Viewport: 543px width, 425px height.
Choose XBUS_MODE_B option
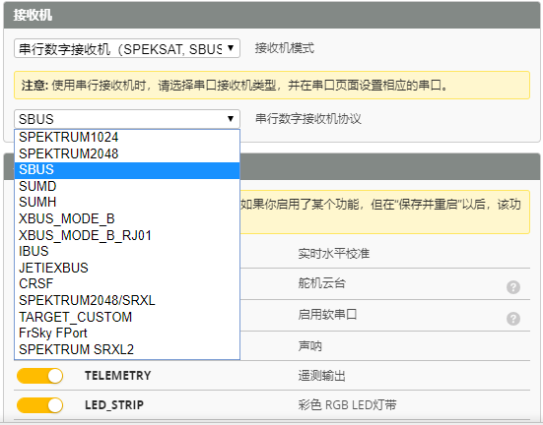click(x=127, y=219)
